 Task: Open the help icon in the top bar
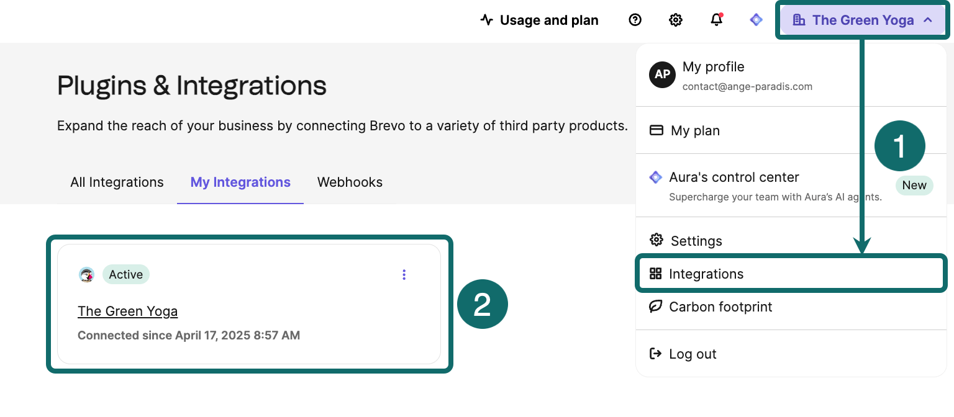(x=635, y=19)
